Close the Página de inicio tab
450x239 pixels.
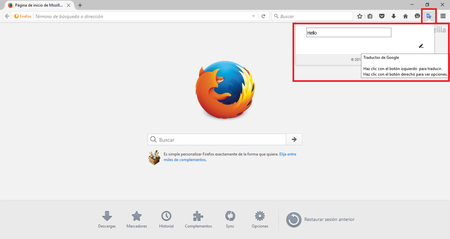point(68,5)
